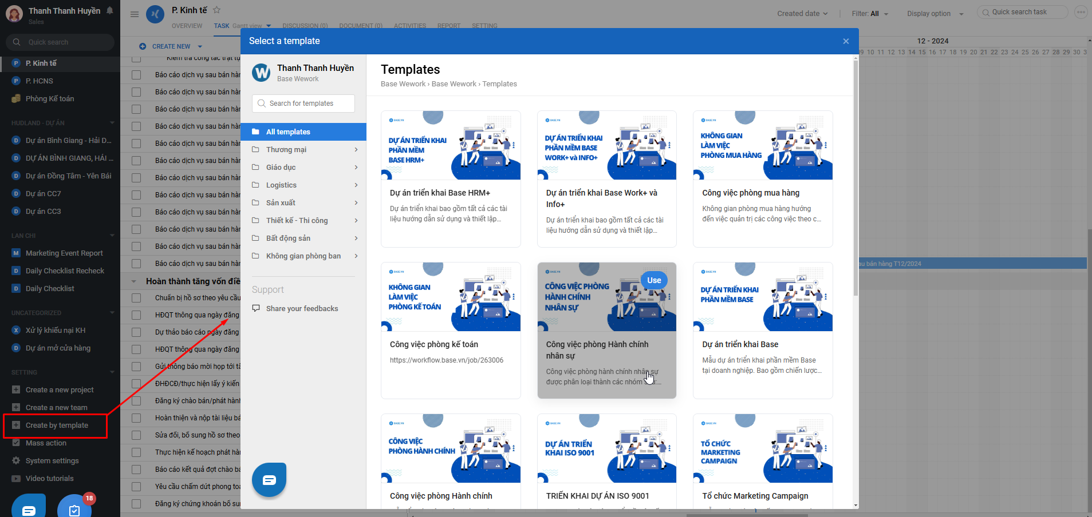Collapse the Hoàn thành tăng vốn điều group

point(134,281)
